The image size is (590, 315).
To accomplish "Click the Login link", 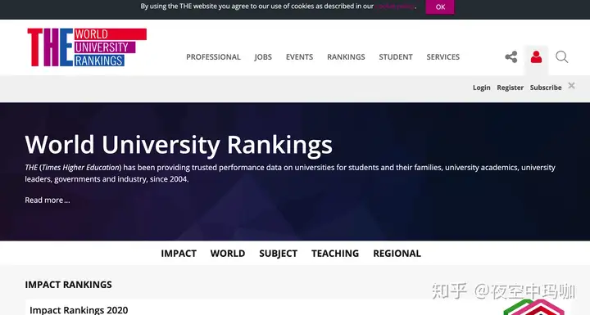I will click(482, 88).
